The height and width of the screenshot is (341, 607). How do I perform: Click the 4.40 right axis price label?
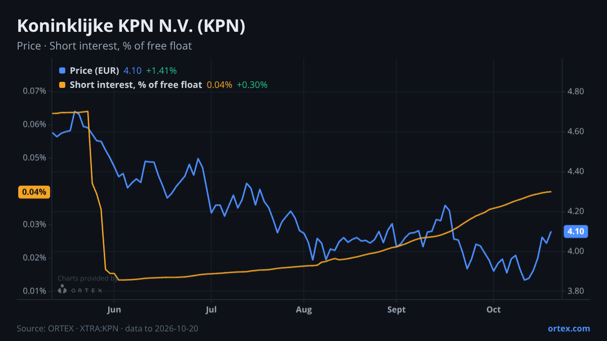(x=576, y=171)
